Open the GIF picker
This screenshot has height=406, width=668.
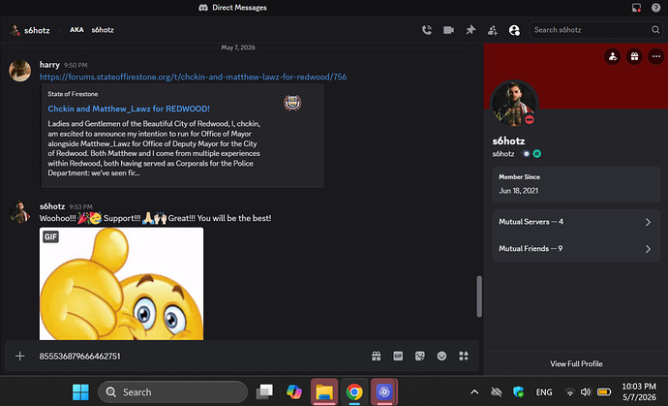[x=398, y=357]
